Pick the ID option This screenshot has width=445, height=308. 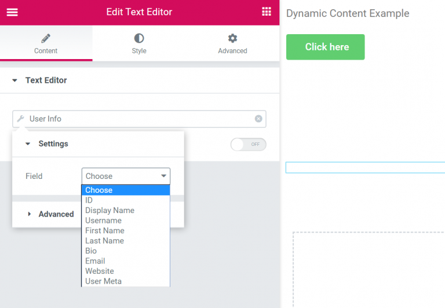[x=89, y=200]
